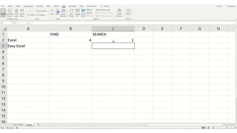Screen dimensions: 237x133
Task: Select cell B2 showing value 4
Action: point(71,40)
